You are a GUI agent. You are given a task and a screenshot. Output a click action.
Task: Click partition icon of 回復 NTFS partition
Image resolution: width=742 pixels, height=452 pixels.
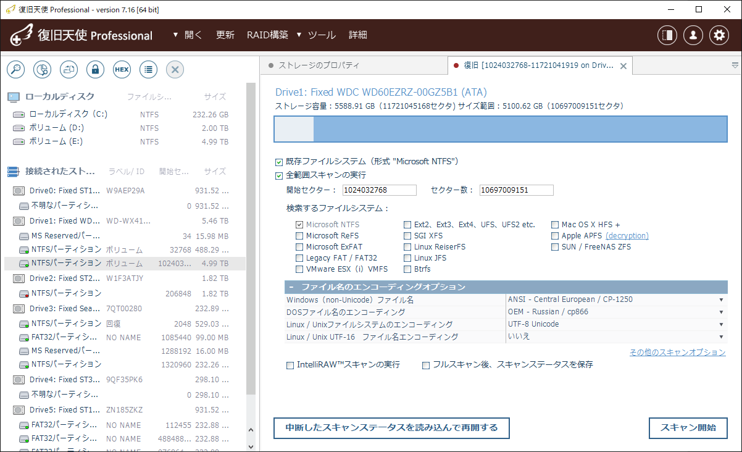point(24,324)
